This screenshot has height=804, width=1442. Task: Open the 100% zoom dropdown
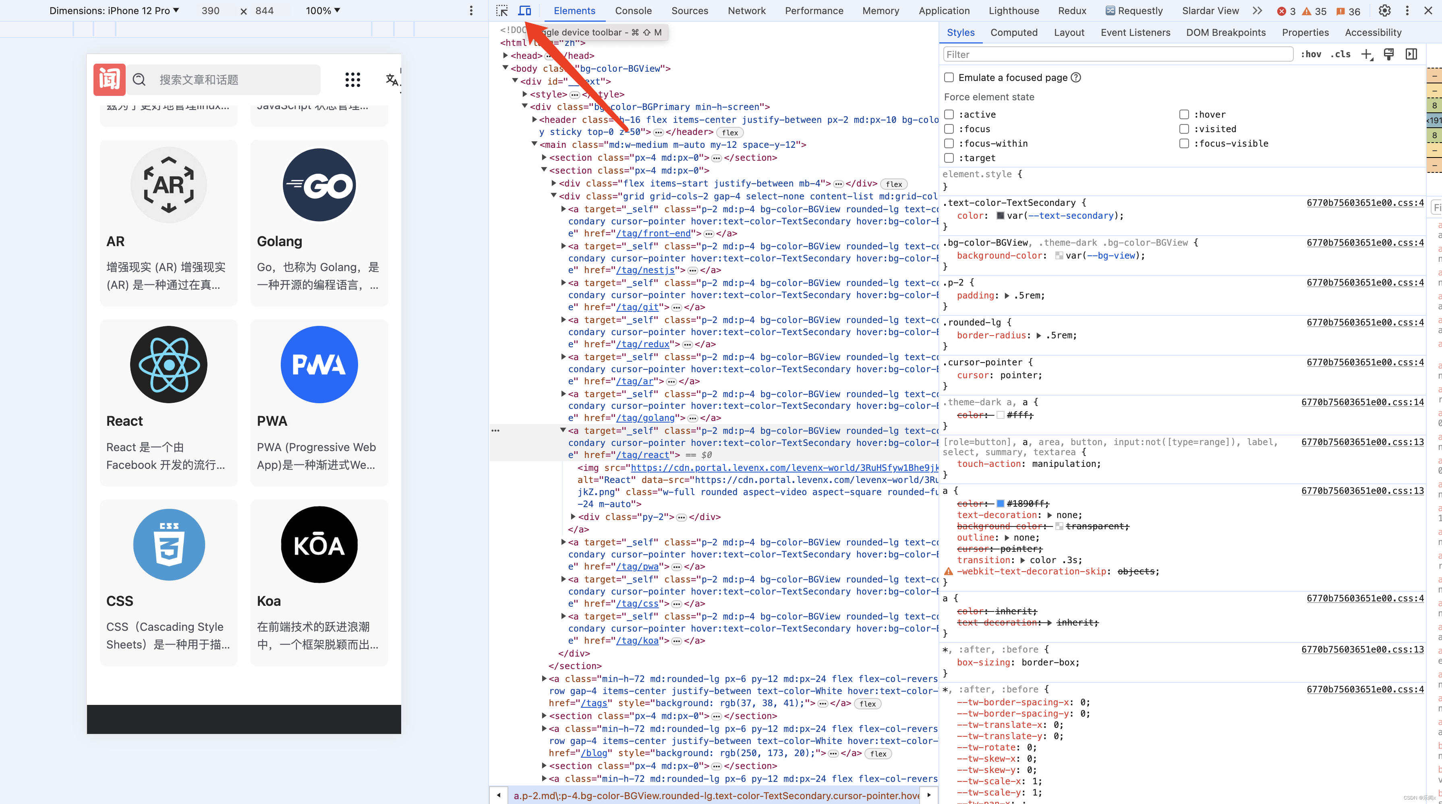(x=323, y=10)
